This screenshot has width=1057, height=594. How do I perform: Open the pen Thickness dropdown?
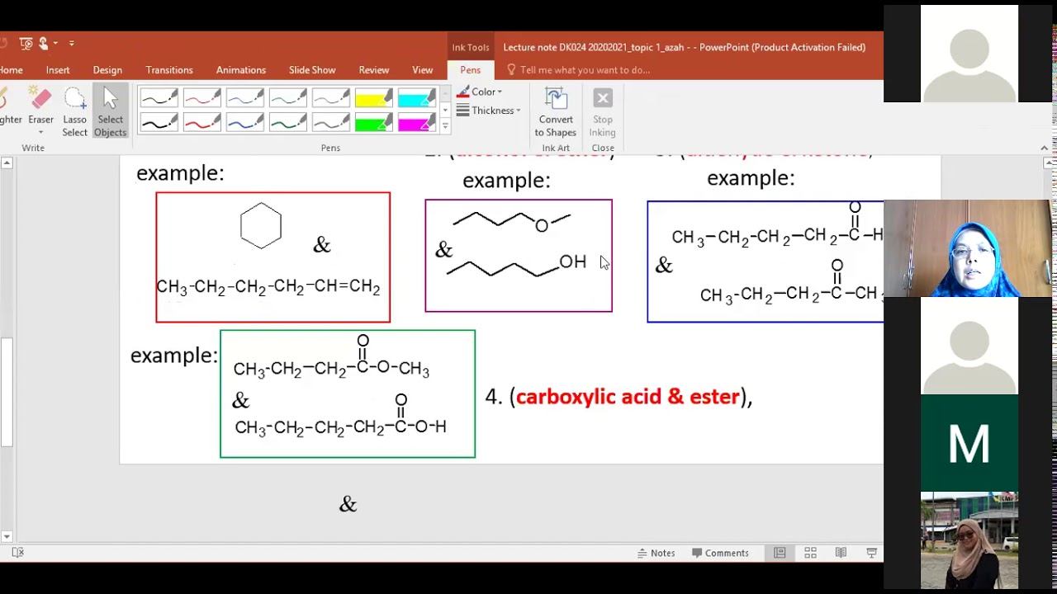pyautogui.click(x=488, y=111)
